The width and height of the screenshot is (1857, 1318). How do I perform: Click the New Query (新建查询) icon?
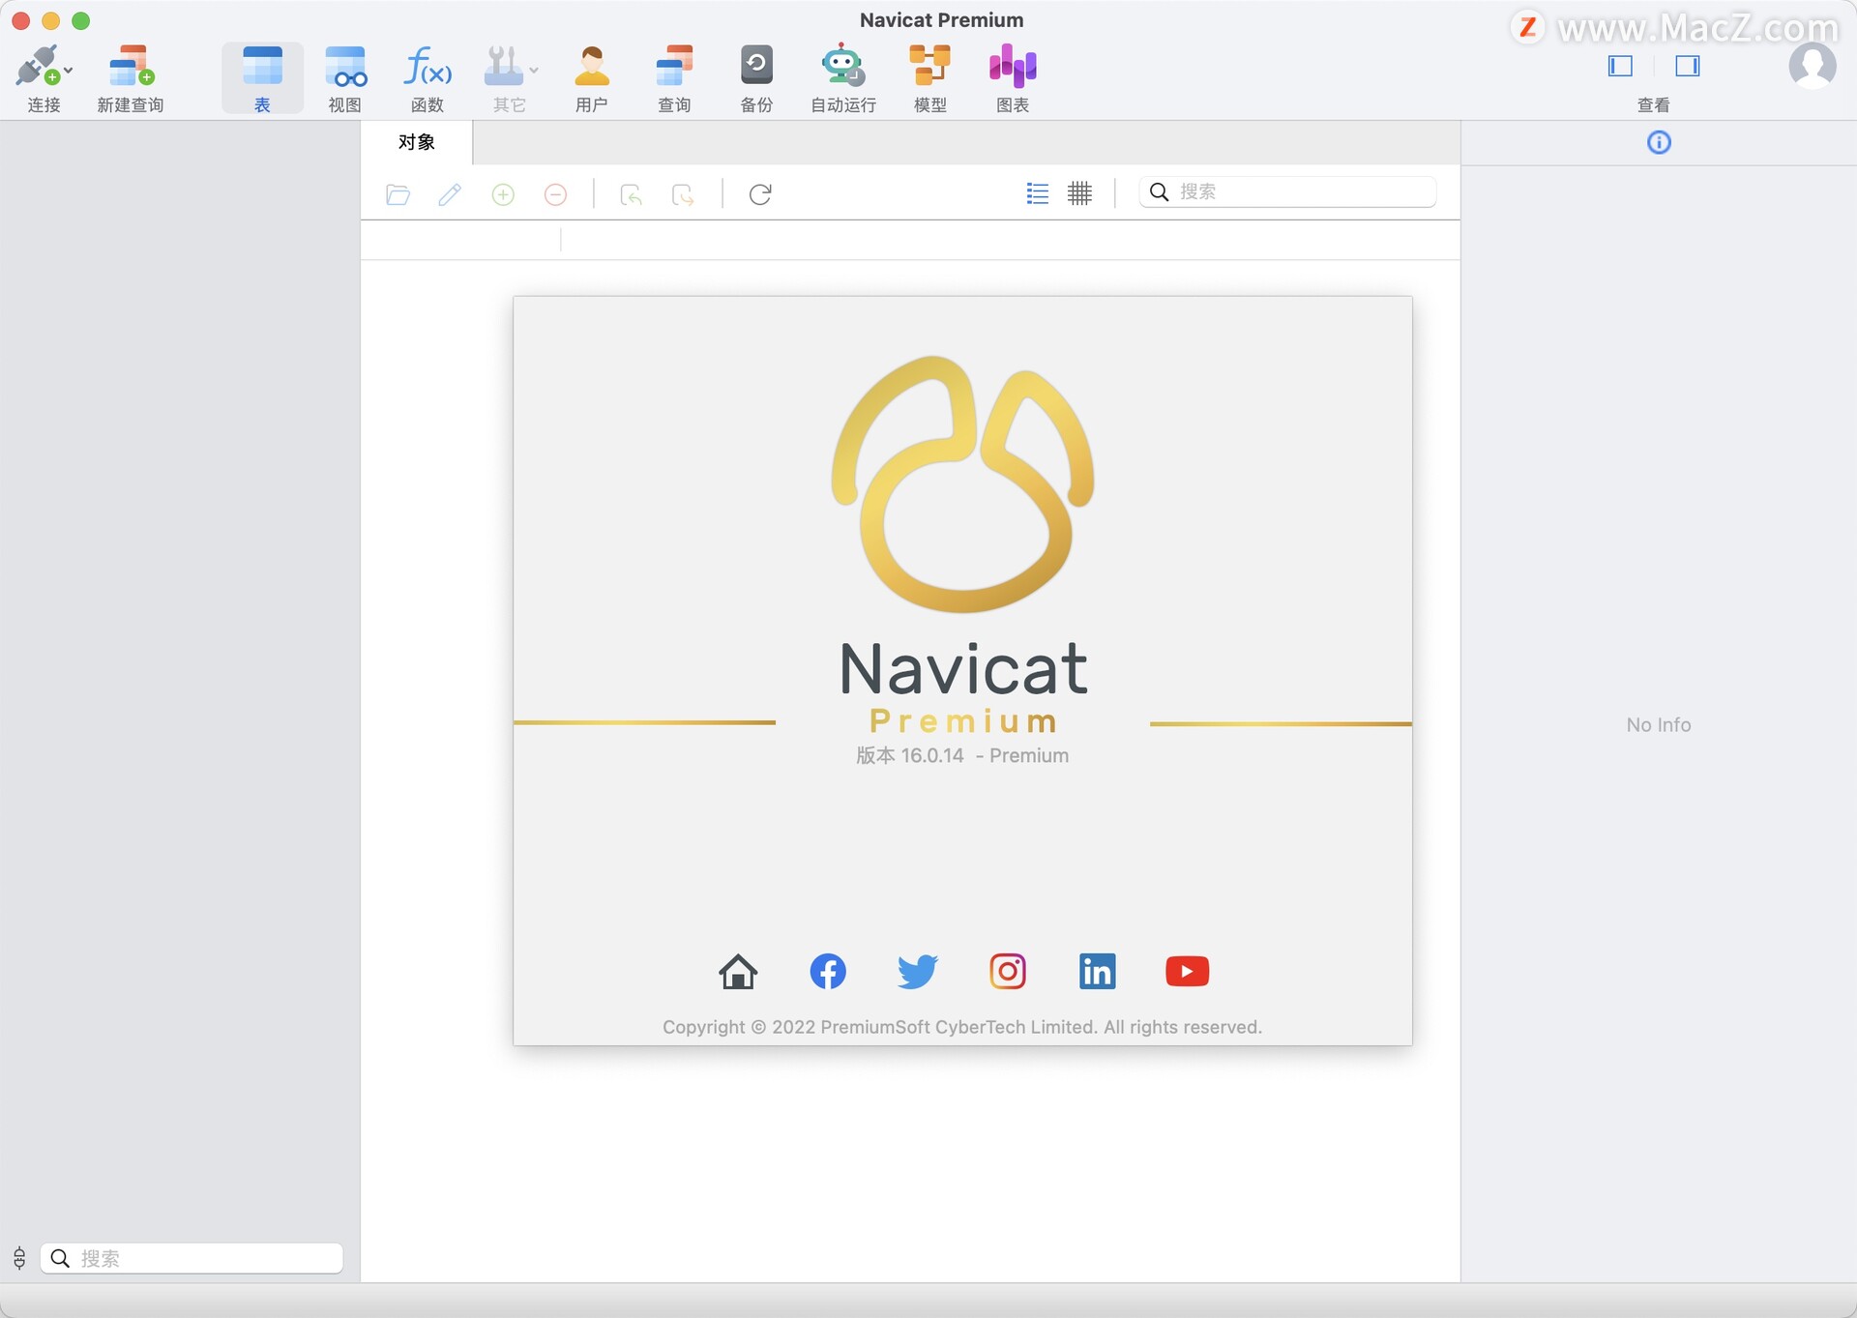pos(131,66)
